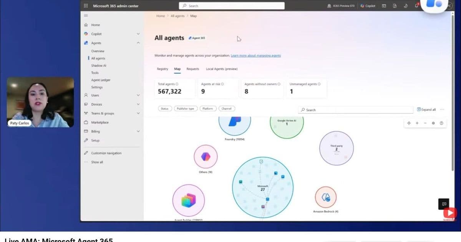Click the document icon in the header
The image size is (461, 242).
pyautogui.click(x=395, y=6)
